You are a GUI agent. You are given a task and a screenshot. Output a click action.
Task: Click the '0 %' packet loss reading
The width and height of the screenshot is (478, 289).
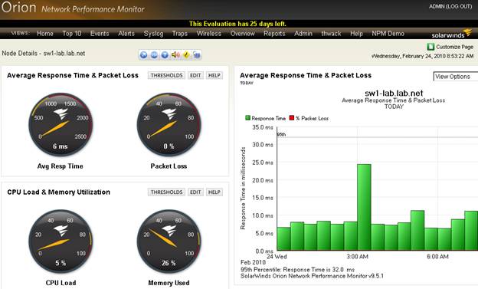tap(169, 146)
